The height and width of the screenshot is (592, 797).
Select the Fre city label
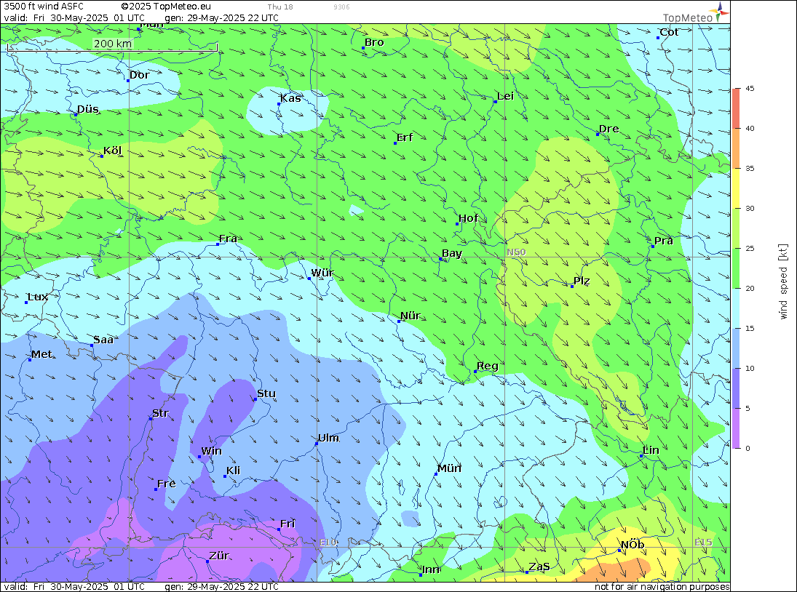point(166,484)
